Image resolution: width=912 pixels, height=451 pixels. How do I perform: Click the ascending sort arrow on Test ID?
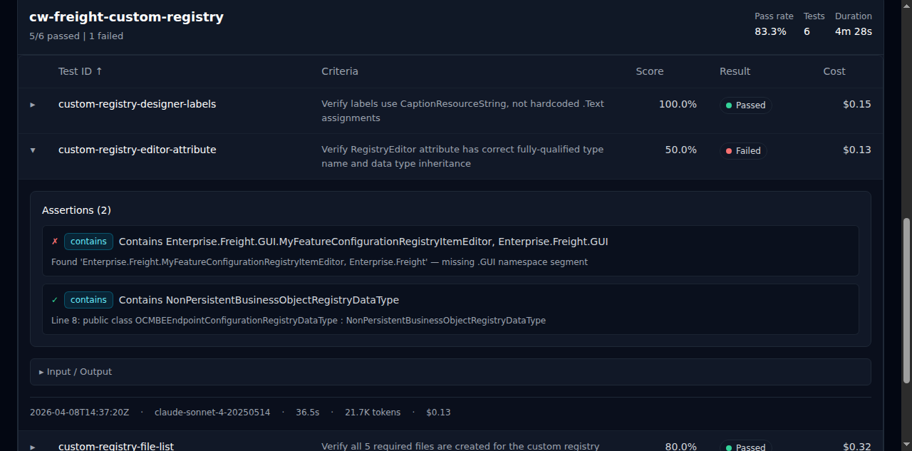[x=100, y=71]
